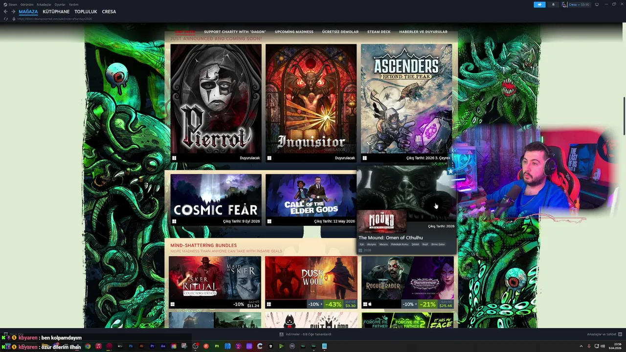Switch to the TOPLULUK tab

(86, 12)
